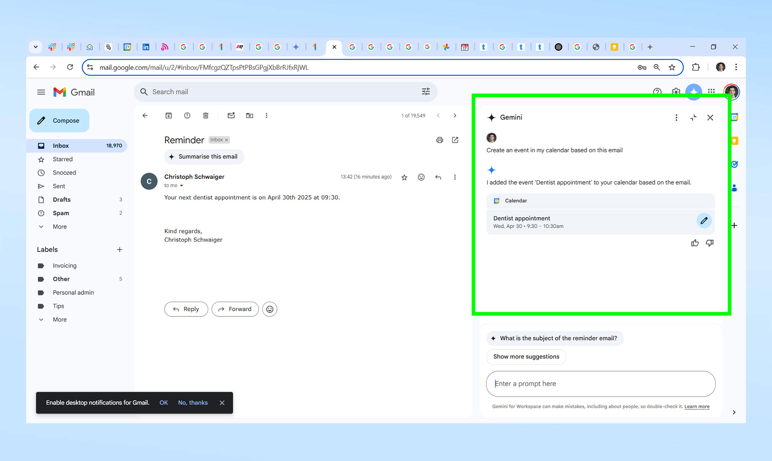Create a new label with plus icon
This screenshot has height=461, width=772.
pos(119,250)
